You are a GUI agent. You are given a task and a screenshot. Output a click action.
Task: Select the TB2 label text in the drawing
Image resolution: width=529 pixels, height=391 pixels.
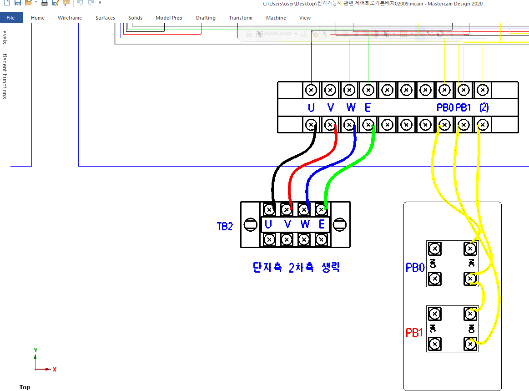[225, 226]
